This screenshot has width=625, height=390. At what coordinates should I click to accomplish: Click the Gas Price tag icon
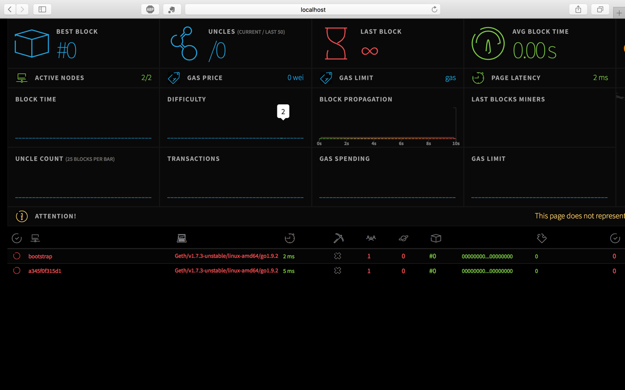[173, 78]
